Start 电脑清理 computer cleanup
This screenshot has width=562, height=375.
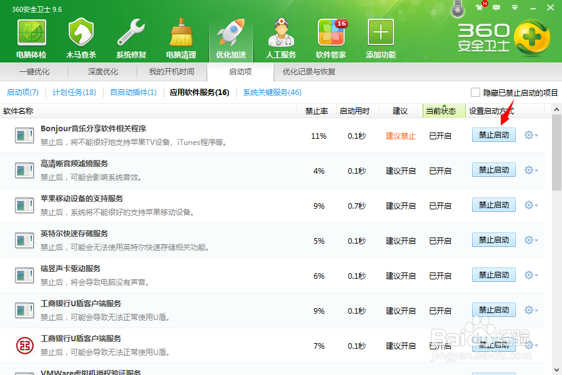(x=180, y=37)
